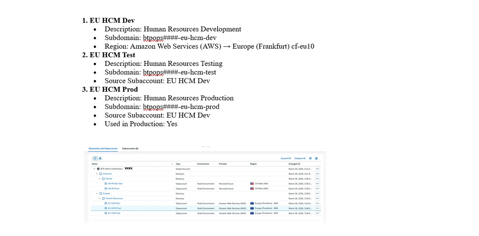
Task: Click the Eurasia folder icon
Action: [101, 193]
